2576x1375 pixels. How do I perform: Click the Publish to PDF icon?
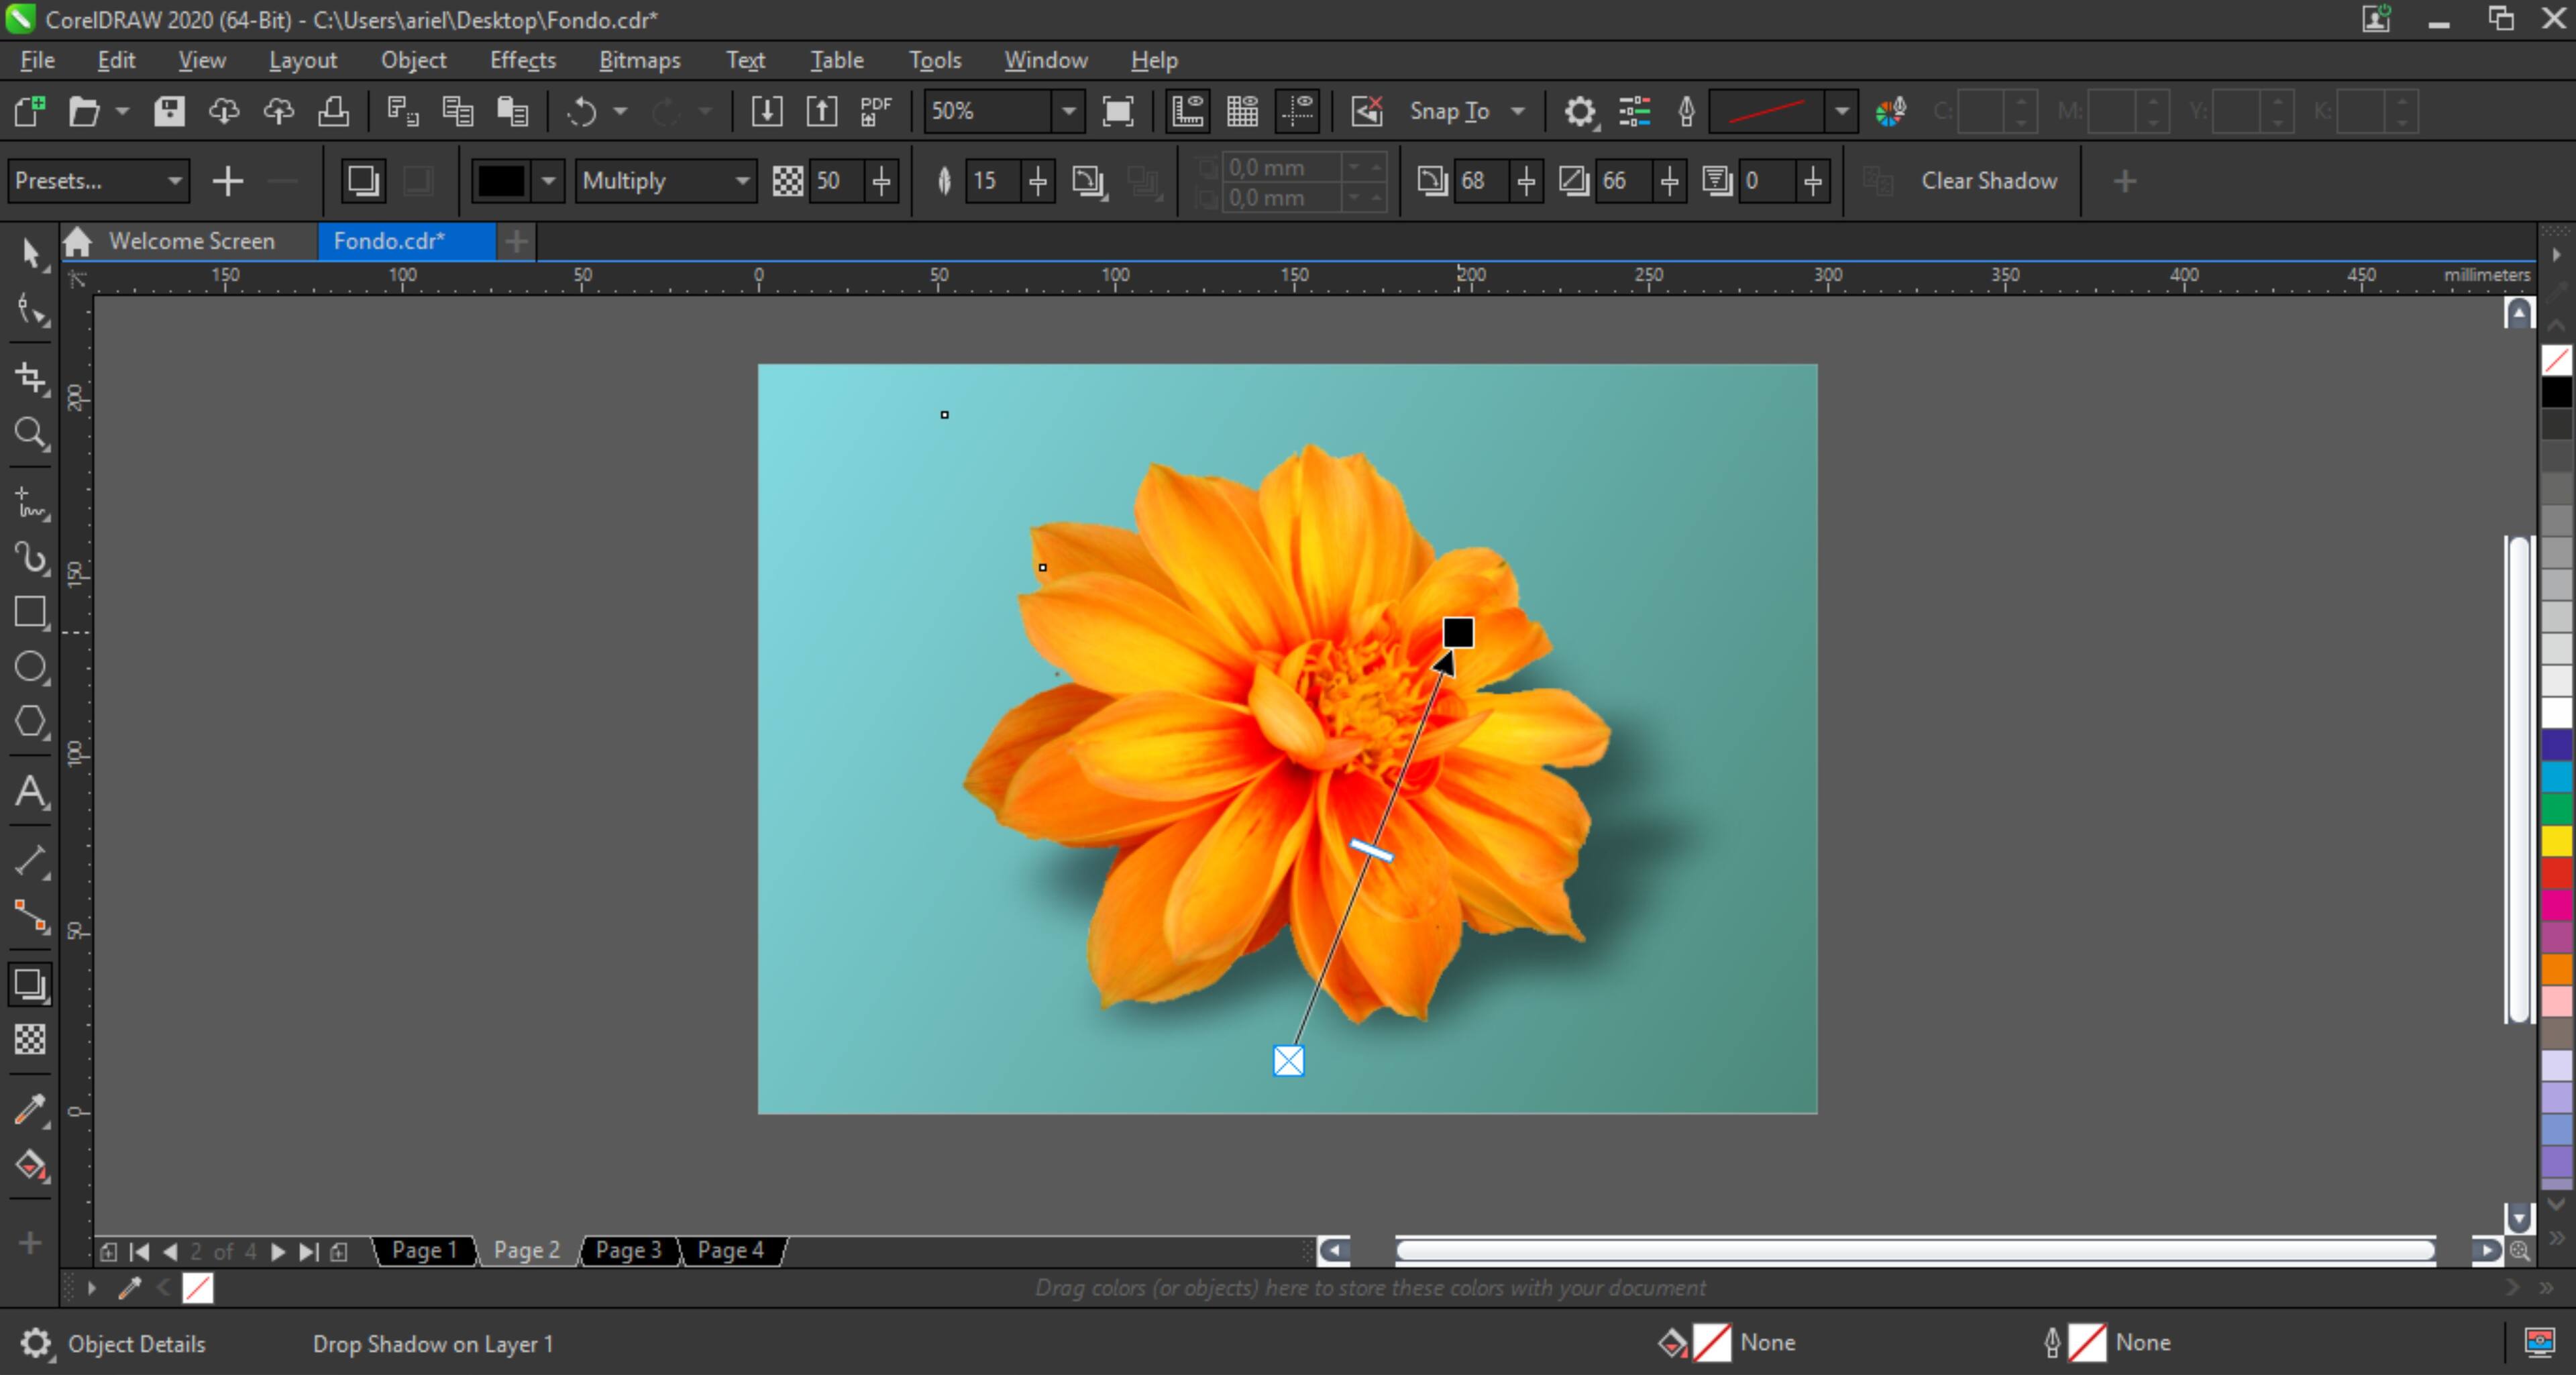point(876,111)
